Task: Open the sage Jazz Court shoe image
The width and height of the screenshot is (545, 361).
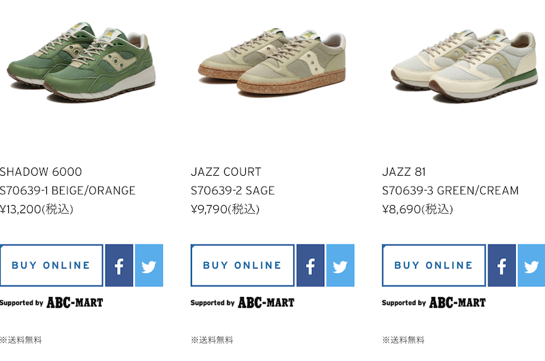Action: tap(272, 63)
